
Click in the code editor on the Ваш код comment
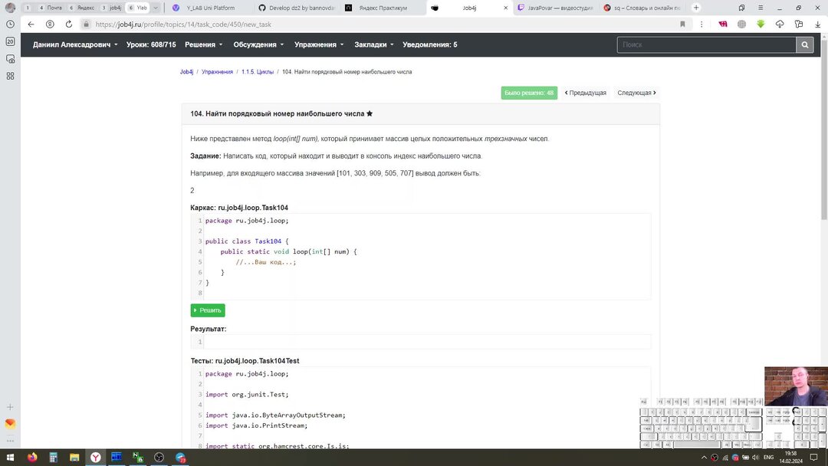coord(265,262)
